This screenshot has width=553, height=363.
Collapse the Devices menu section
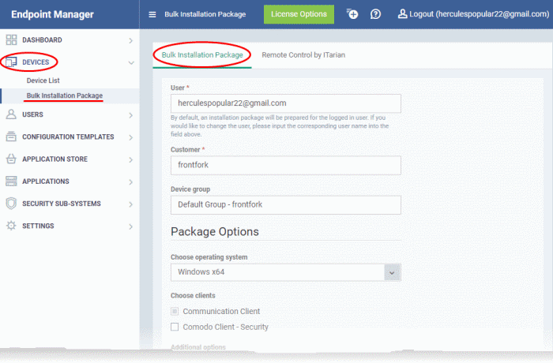130,62
